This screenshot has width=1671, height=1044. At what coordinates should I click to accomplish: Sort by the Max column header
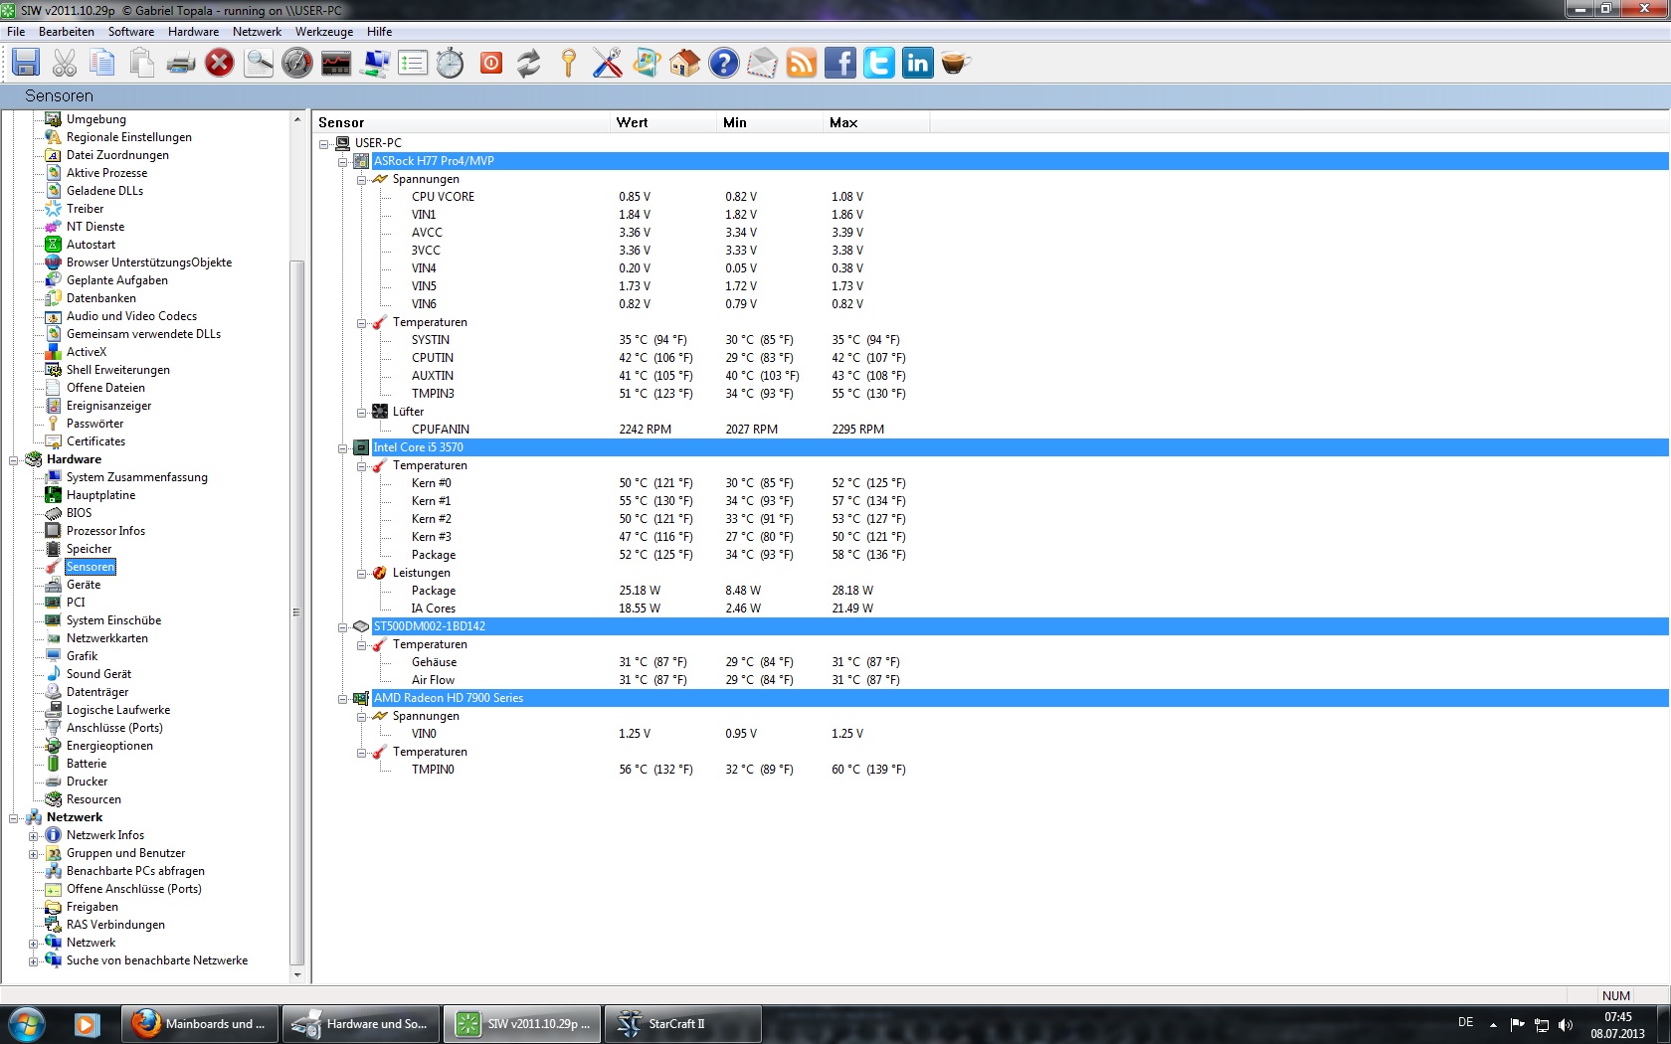(x=876, y=122)
